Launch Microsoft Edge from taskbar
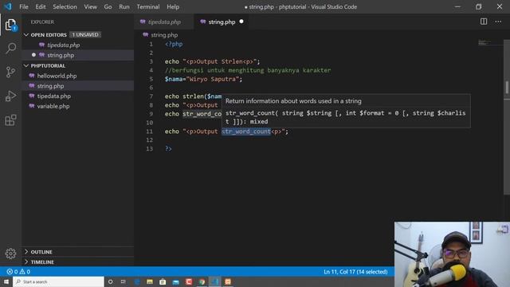The height and width of the screenshot is (287, 510). 136,281
